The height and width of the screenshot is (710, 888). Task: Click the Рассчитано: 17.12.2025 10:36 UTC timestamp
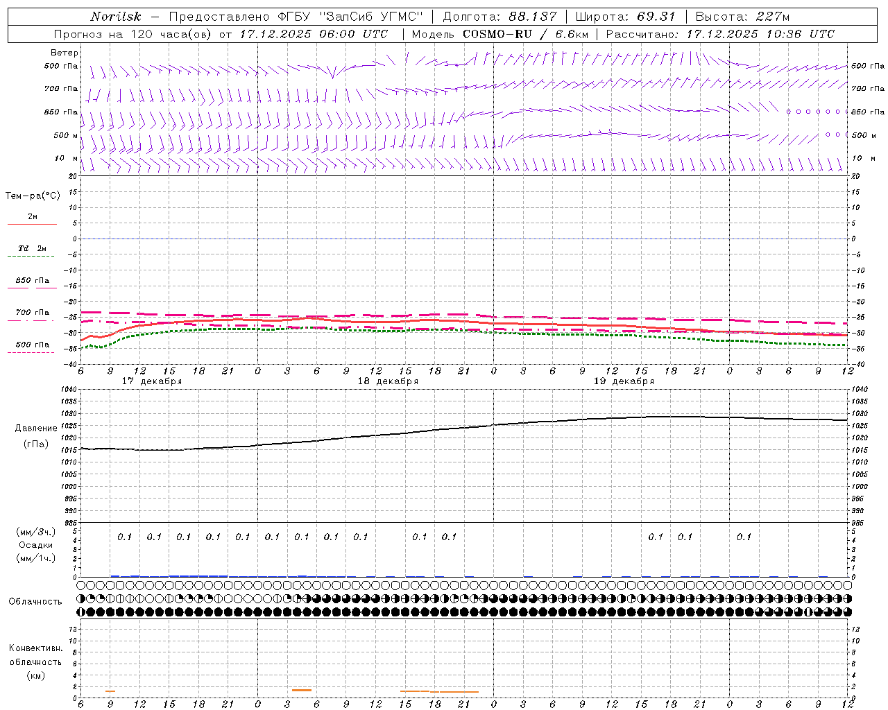click(720, 34)
